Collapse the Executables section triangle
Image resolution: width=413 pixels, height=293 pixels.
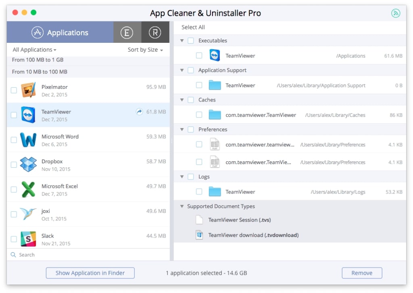[x=182, y=41]
